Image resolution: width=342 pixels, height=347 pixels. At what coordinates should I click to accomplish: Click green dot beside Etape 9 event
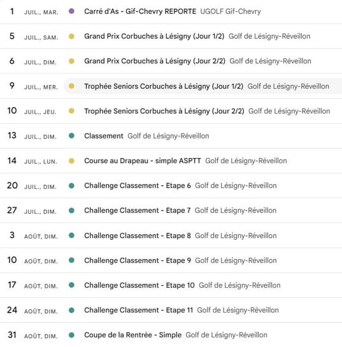click(x=71, y=260)
